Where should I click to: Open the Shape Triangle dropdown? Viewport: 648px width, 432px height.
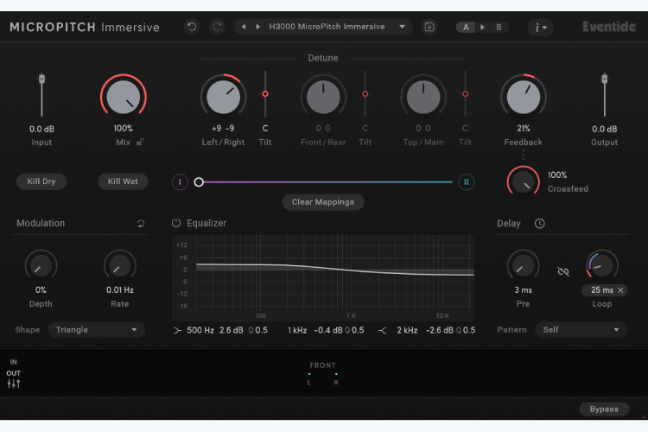[96, 330]
